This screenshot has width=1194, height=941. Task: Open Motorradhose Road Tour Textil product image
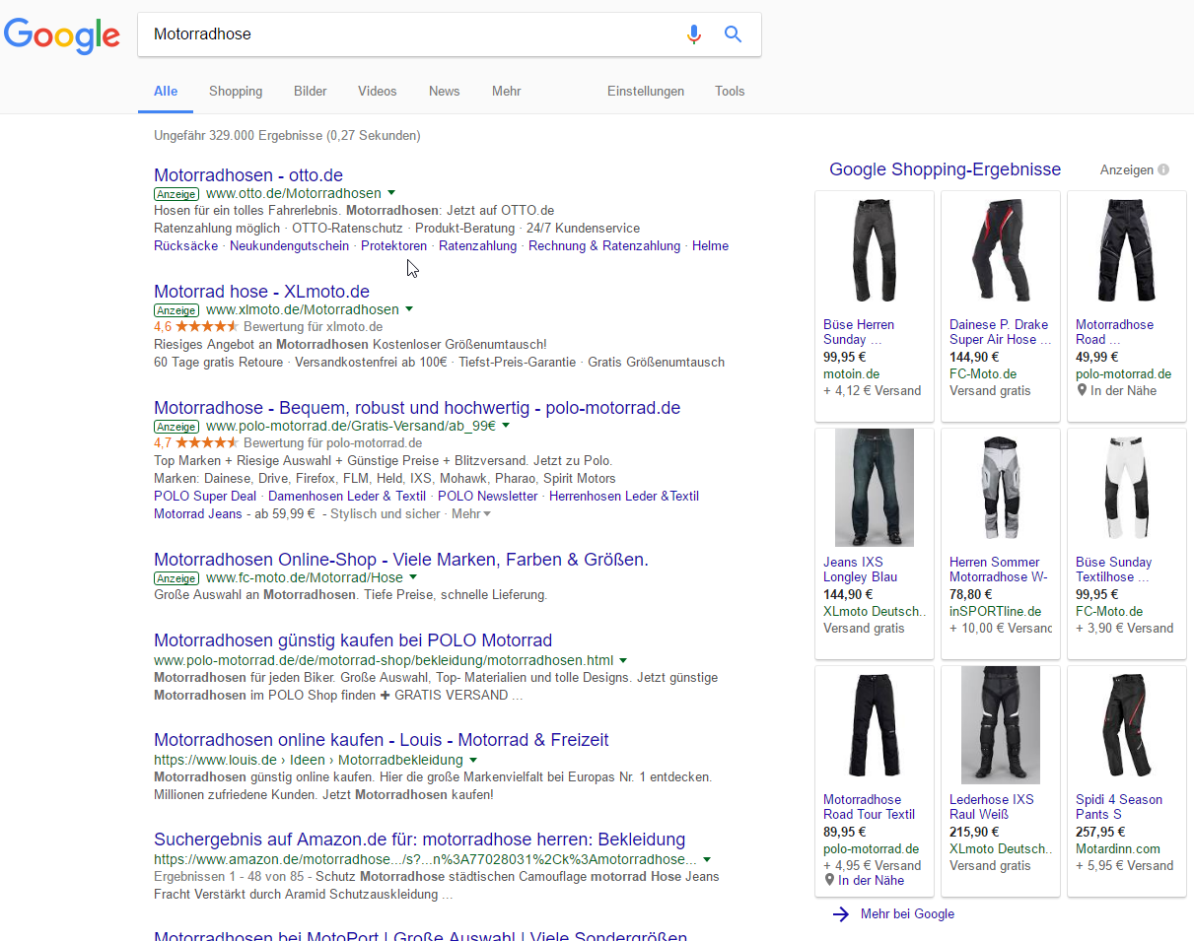click(x=875, y=724)
